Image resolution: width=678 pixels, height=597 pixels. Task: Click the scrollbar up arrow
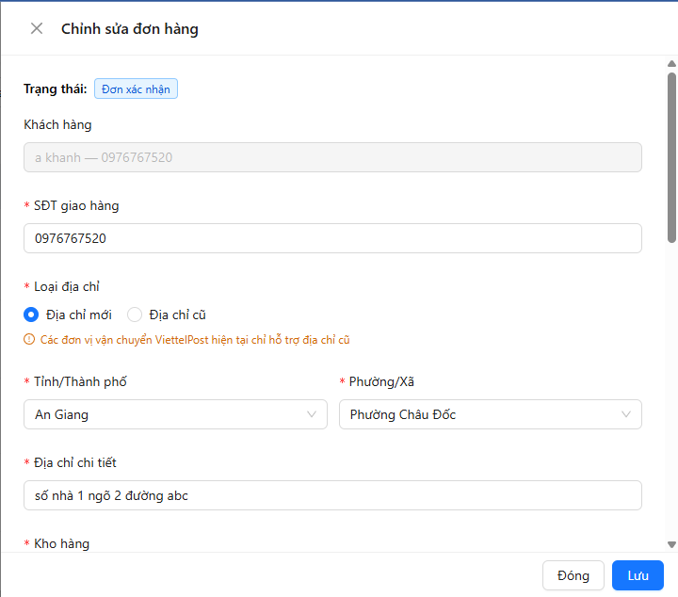(671, 63)
